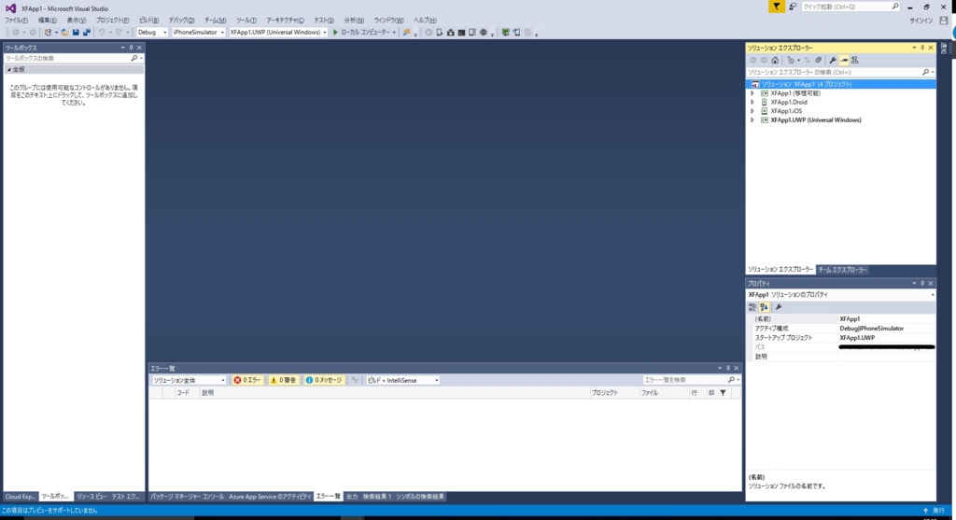Click the notifications flag icon in title bar
Viewport: 956px width, 520px height.
click(776, 7)
